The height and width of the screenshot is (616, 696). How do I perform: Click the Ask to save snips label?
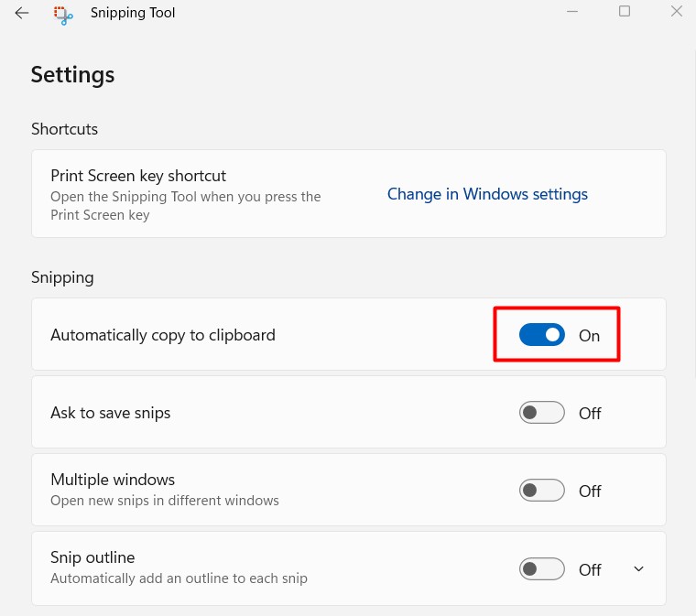point(111,413)
